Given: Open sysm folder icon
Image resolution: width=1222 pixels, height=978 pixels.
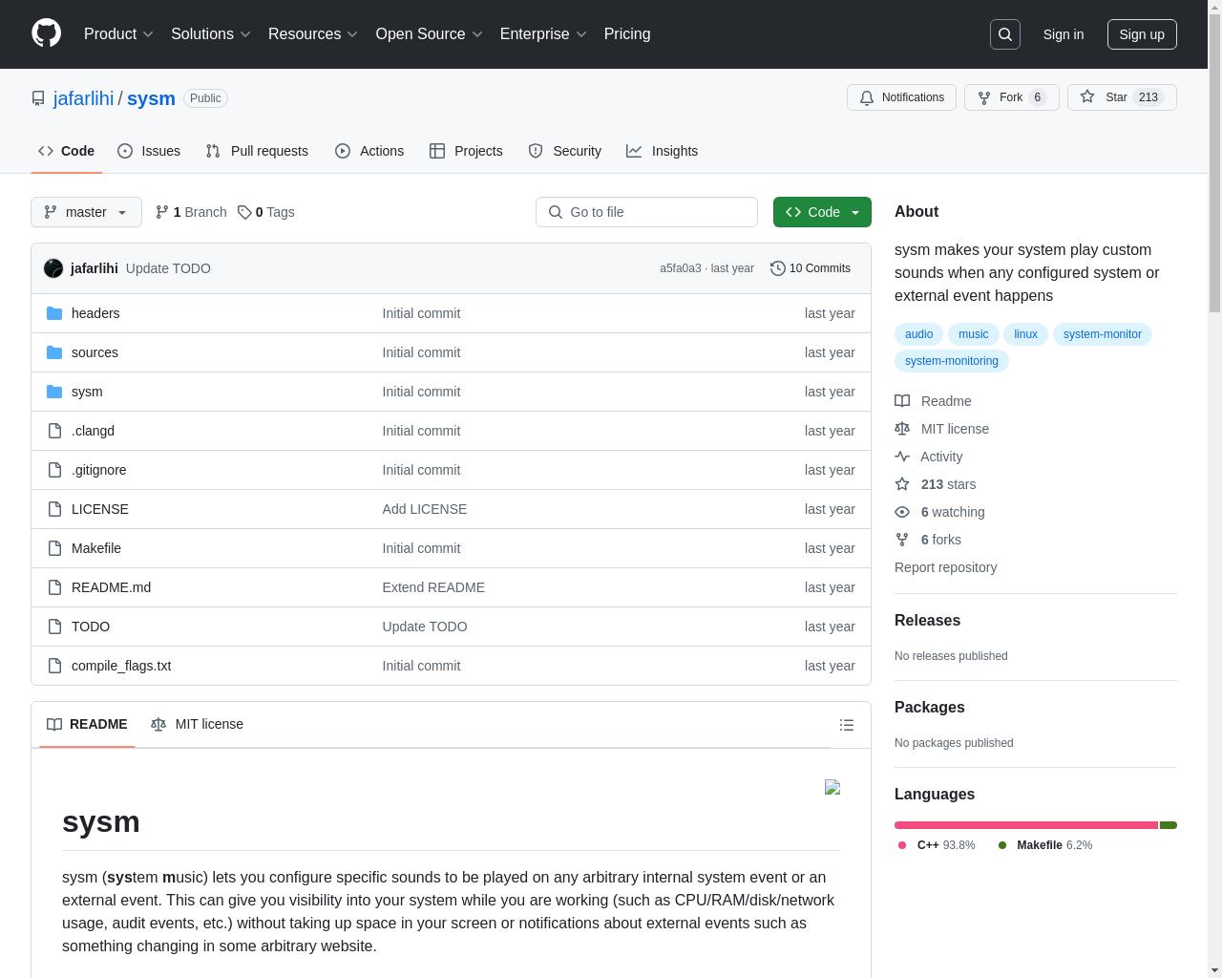Looking at the screenshot, I should [x=54, y=392].
